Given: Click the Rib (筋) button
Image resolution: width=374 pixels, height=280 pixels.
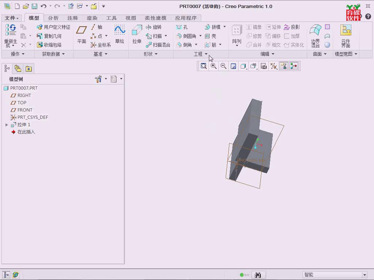Looking at the screenshot, I should (x=211, y=45).
